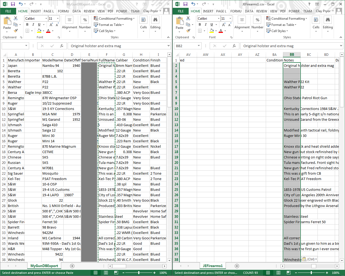Click the FILE button in left window
Image resolution: width=345 pixels, height=276 pixels.
coord(8,11)
